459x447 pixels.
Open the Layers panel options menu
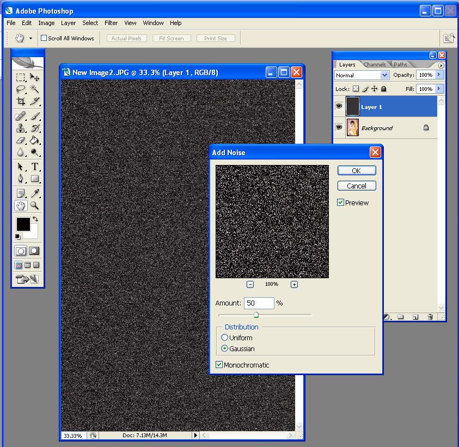pyautogui.click(x=441, y=65)
